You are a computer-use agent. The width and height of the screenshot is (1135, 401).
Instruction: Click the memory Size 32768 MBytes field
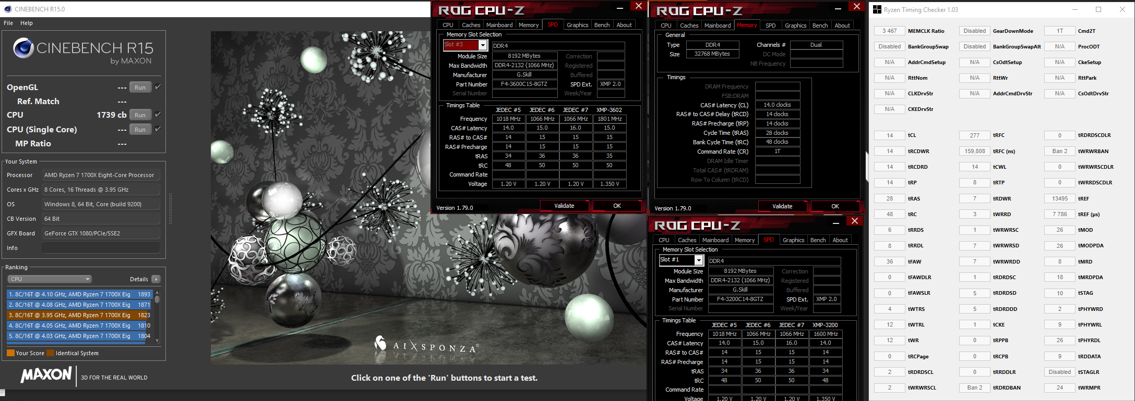click(712, 54)
